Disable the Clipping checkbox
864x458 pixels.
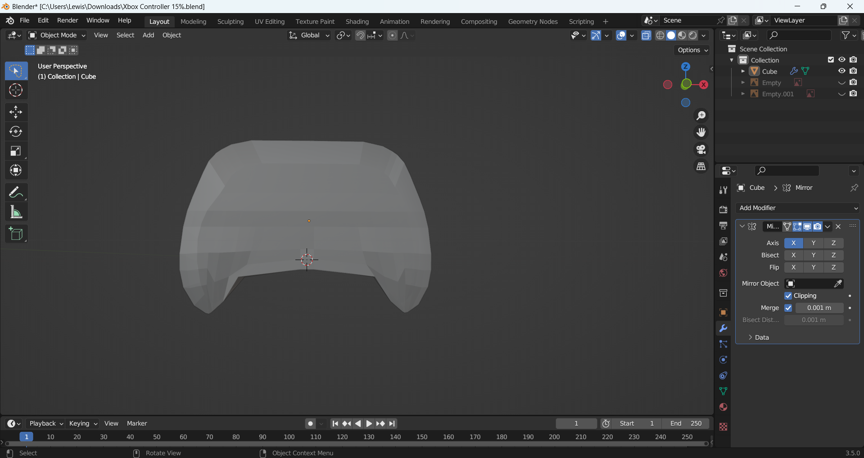tap(788, 296)
